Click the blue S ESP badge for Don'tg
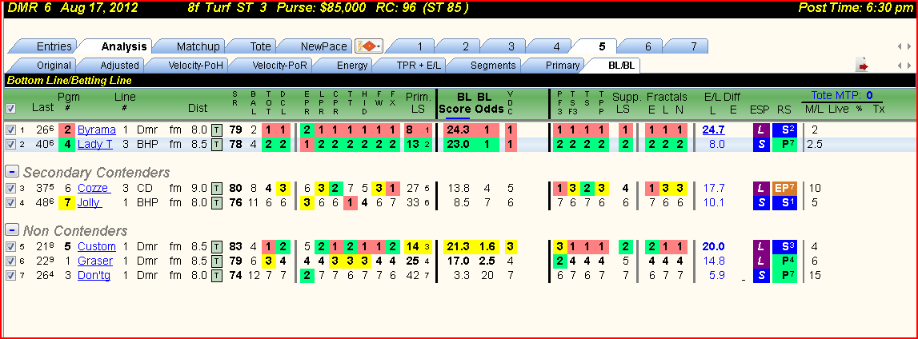Image resolution: width=918 pixels, height=339 pixels. (x=760, y=275)
